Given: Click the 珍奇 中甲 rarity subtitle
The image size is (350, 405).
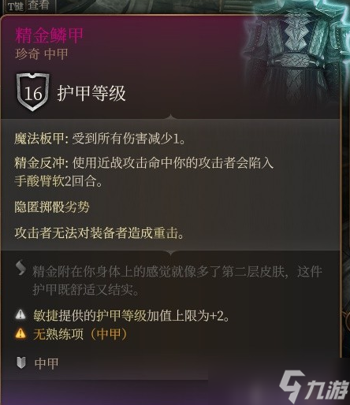Looking at the screenshot, I should pyautogui.click(x=42, y=54).
